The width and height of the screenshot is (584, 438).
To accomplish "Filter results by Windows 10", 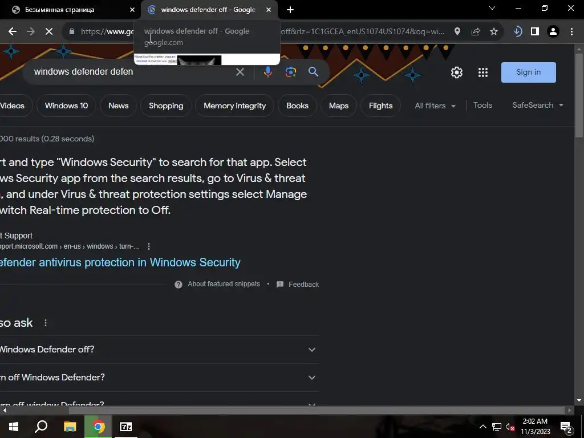I will tap(66, 106).
